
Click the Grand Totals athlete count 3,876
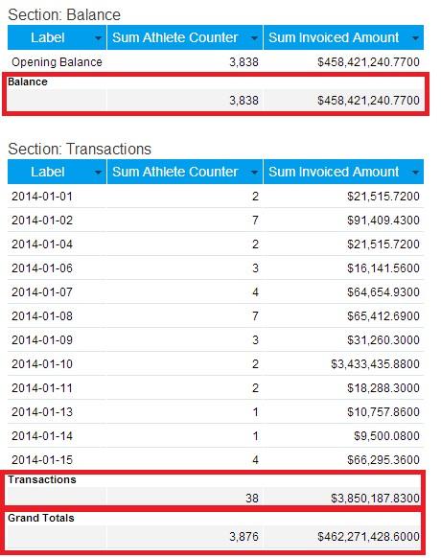(x=244, y=536)
